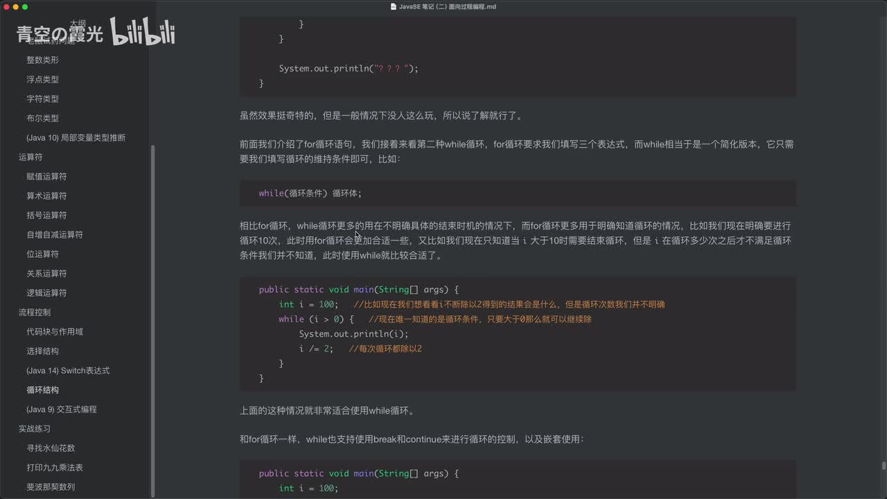Jump to (Java 9) 交互式编程 heading
Image resolution: width=887 pixels, height=499 pixels.
62,410
